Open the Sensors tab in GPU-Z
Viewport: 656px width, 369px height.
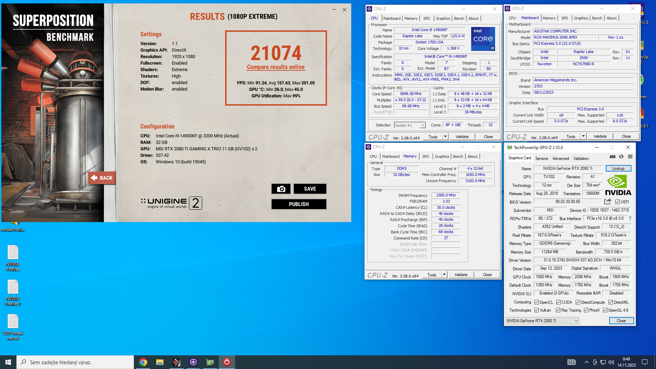542,159
